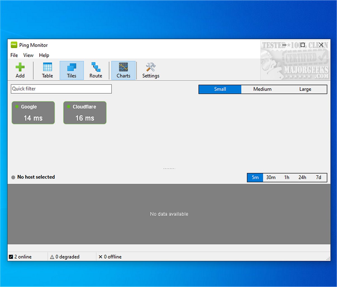Click the No data available chart area
This screenshot has height=287, width=337.
click(x=169, y=214)
